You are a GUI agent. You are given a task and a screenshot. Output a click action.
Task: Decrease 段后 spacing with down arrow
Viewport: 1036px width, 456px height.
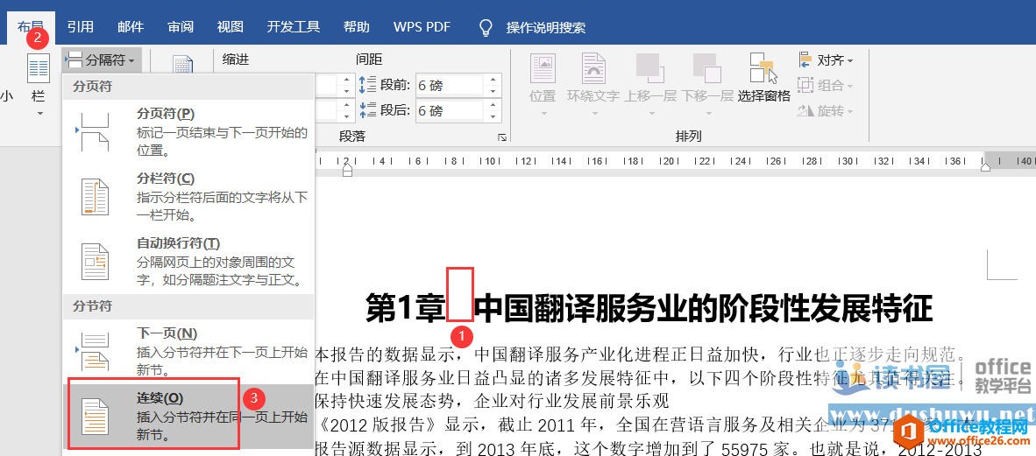493,116
